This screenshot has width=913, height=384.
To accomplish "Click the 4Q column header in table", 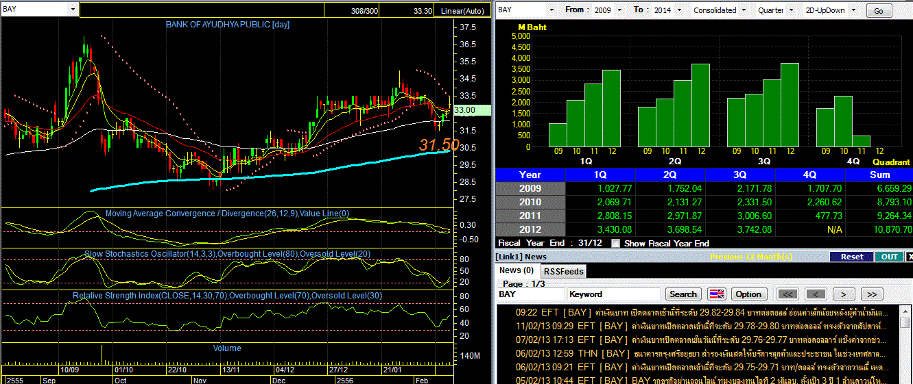I will [811, 175].
